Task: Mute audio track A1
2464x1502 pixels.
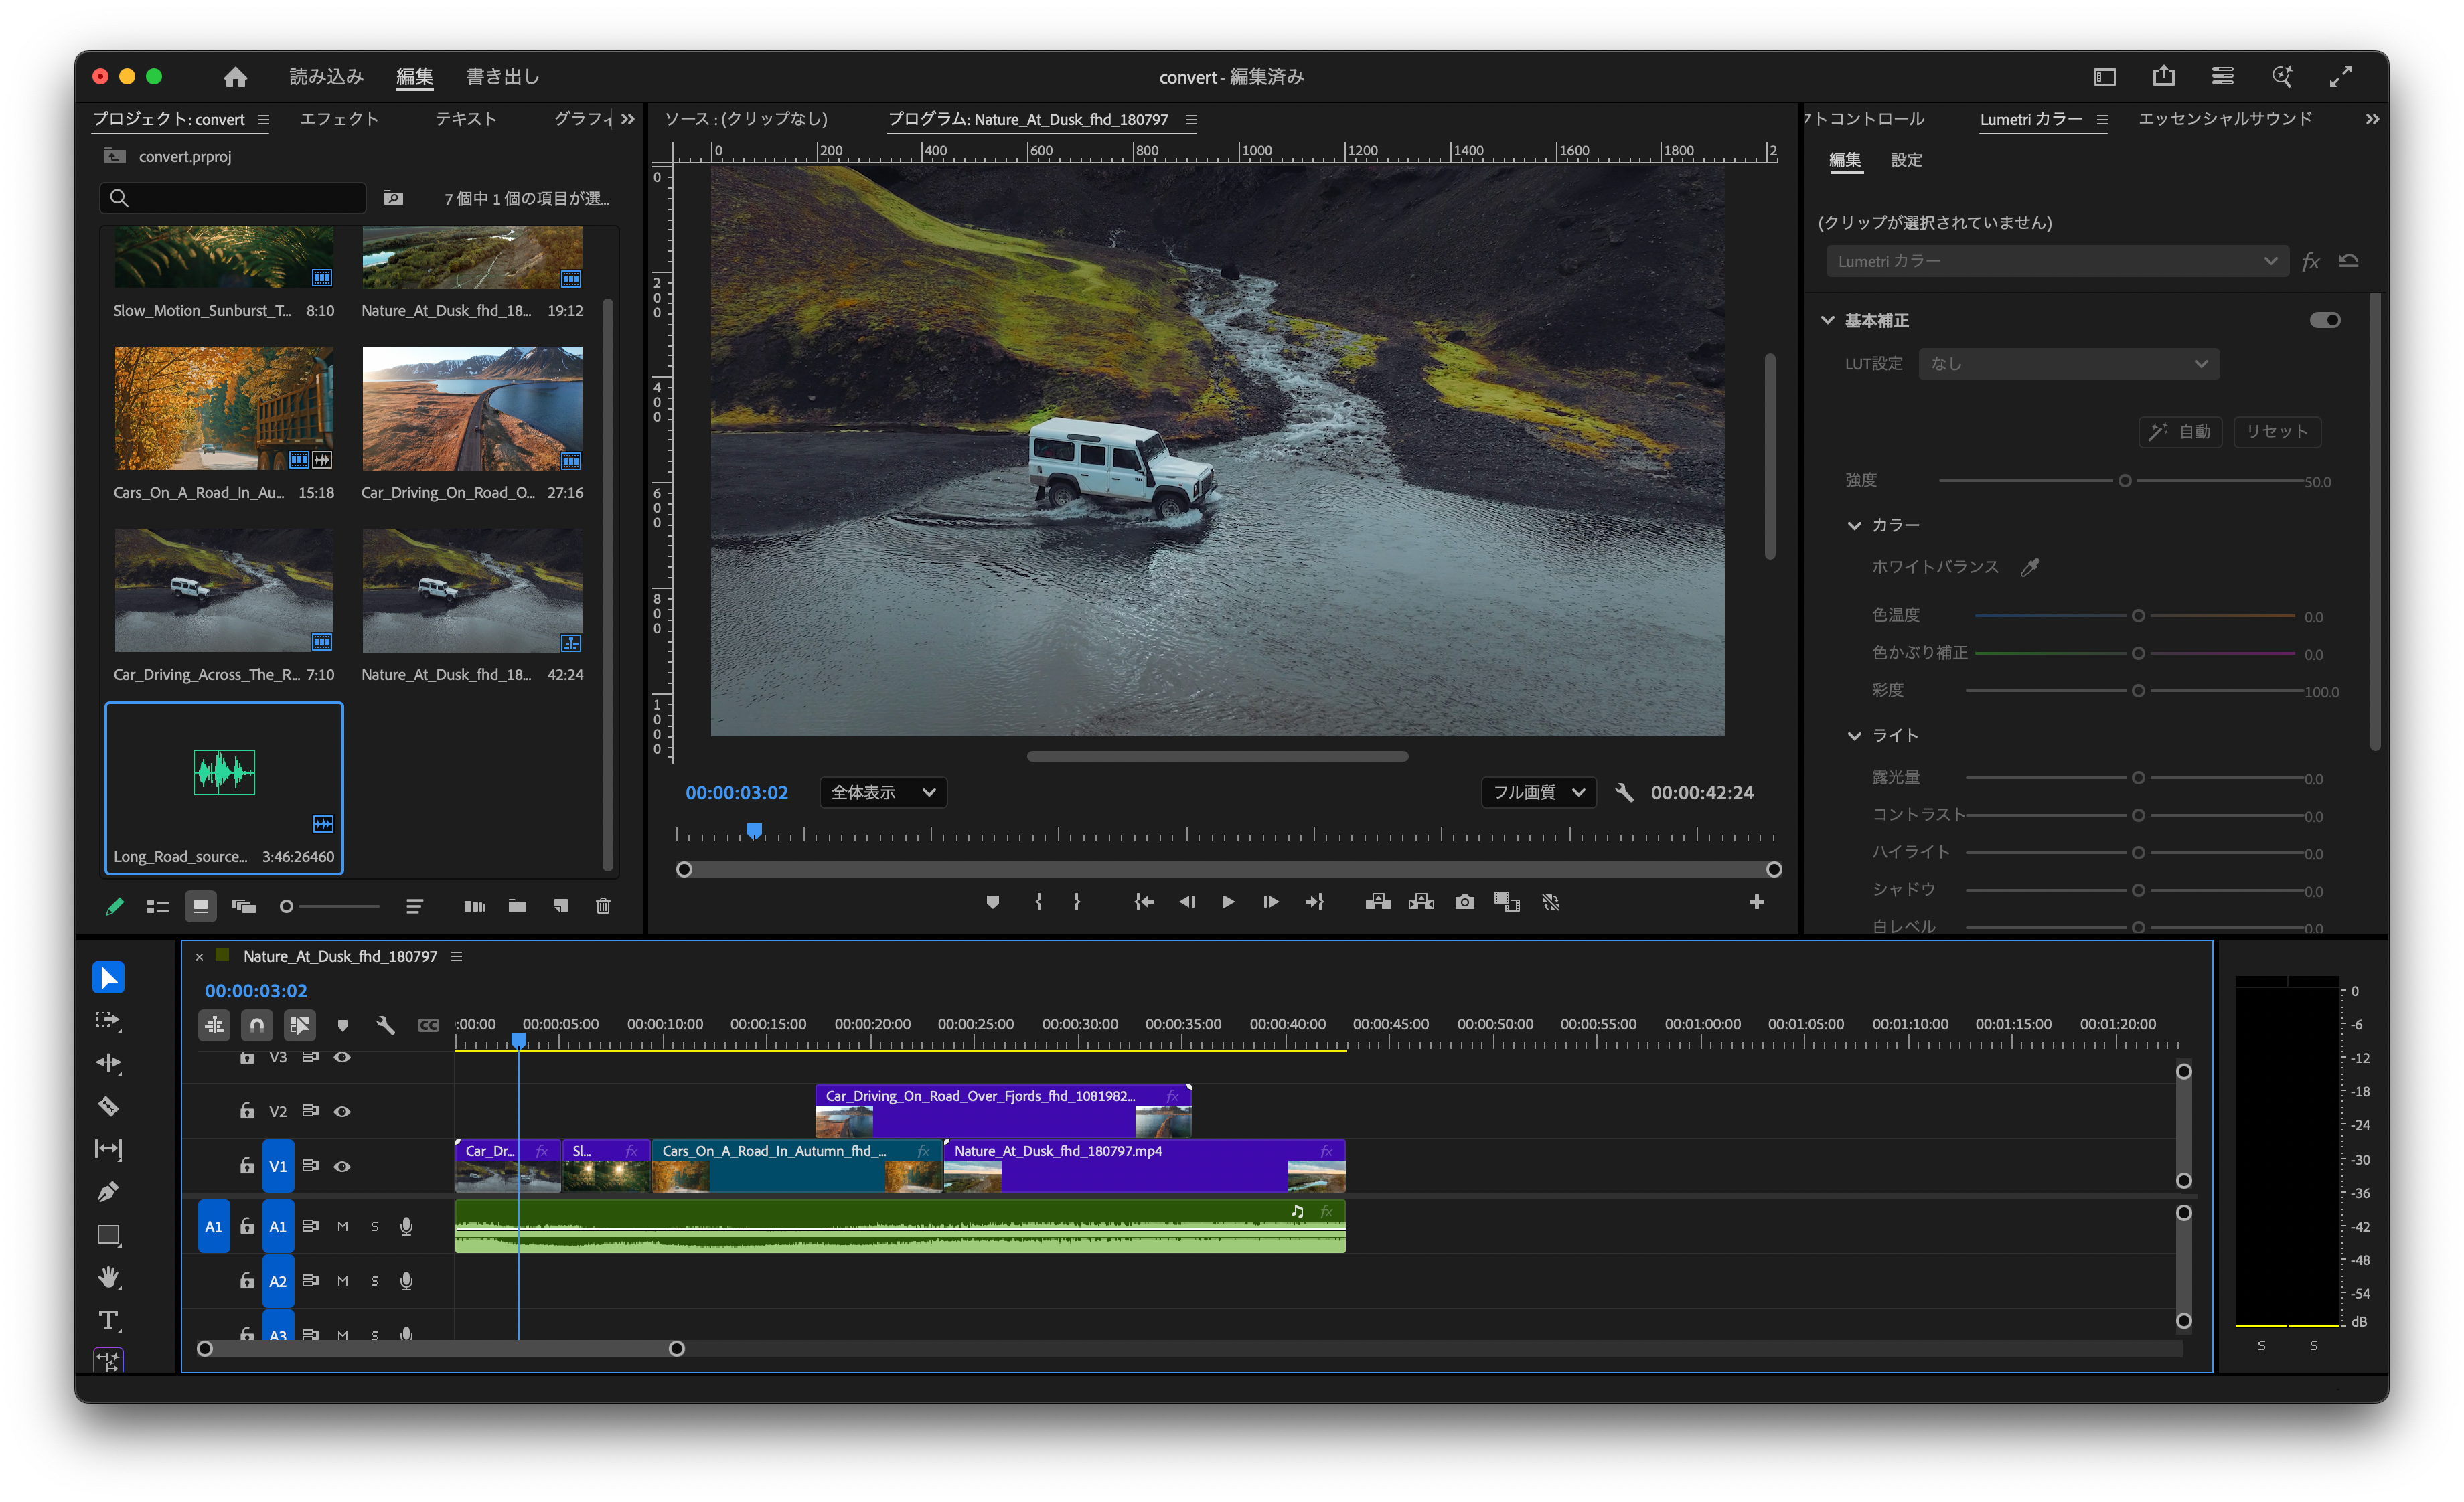Action: [342, 1226]
